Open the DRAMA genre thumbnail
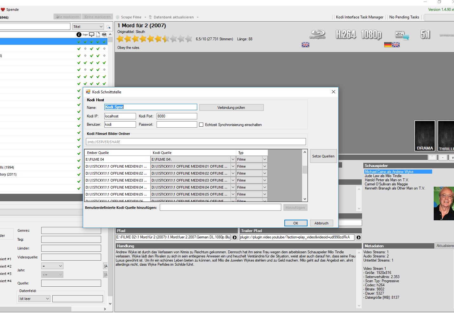 (425, 136)
